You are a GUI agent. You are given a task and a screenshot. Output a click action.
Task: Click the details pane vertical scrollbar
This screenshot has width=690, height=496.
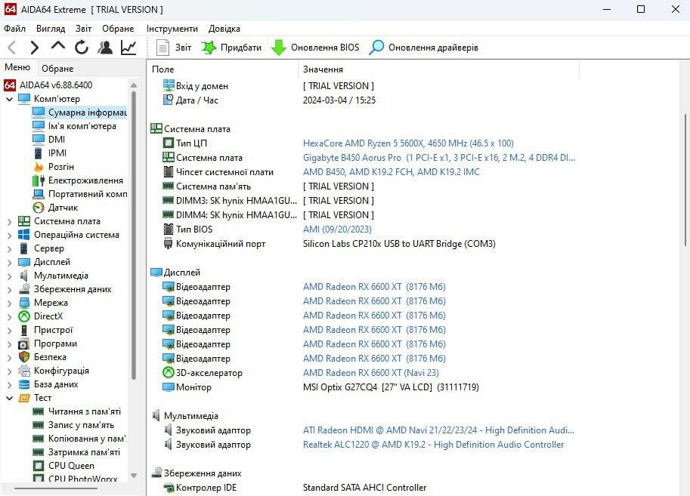685,180
